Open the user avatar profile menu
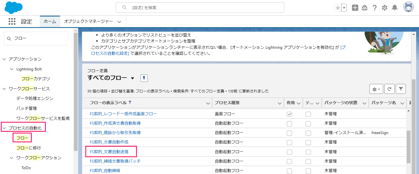 408,7
